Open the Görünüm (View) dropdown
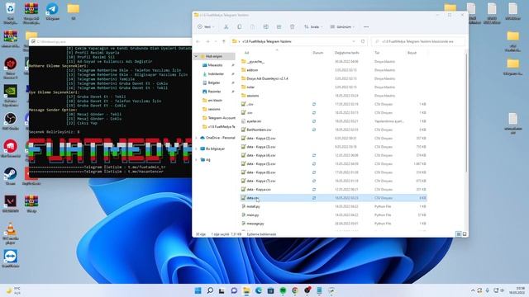 coord(342,27)
